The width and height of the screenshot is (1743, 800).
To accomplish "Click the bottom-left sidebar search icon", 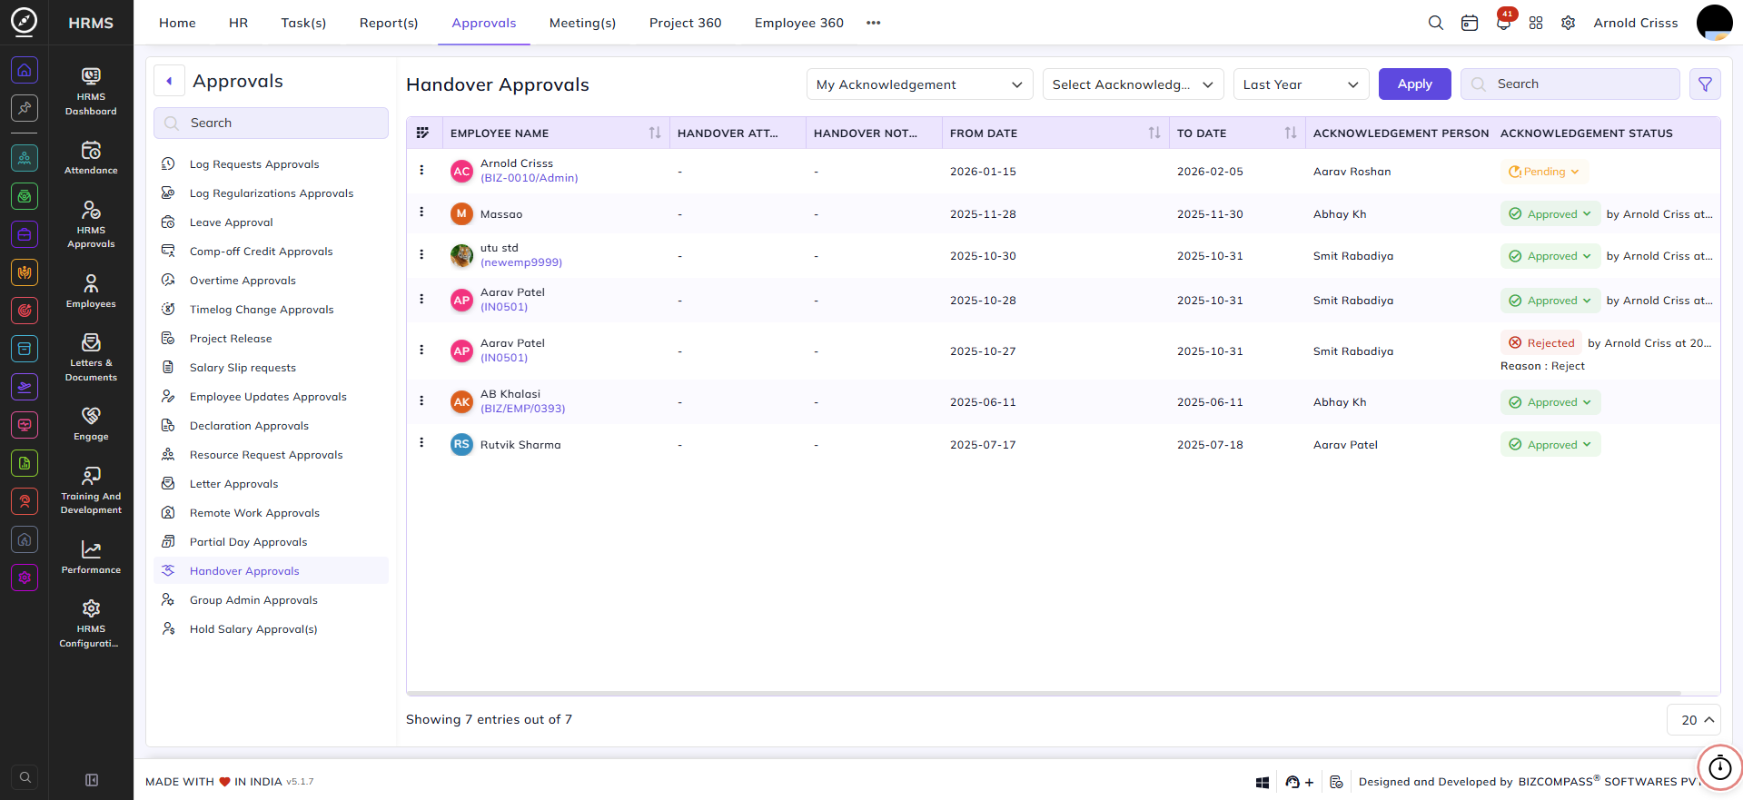I will (x=25, y=777).
